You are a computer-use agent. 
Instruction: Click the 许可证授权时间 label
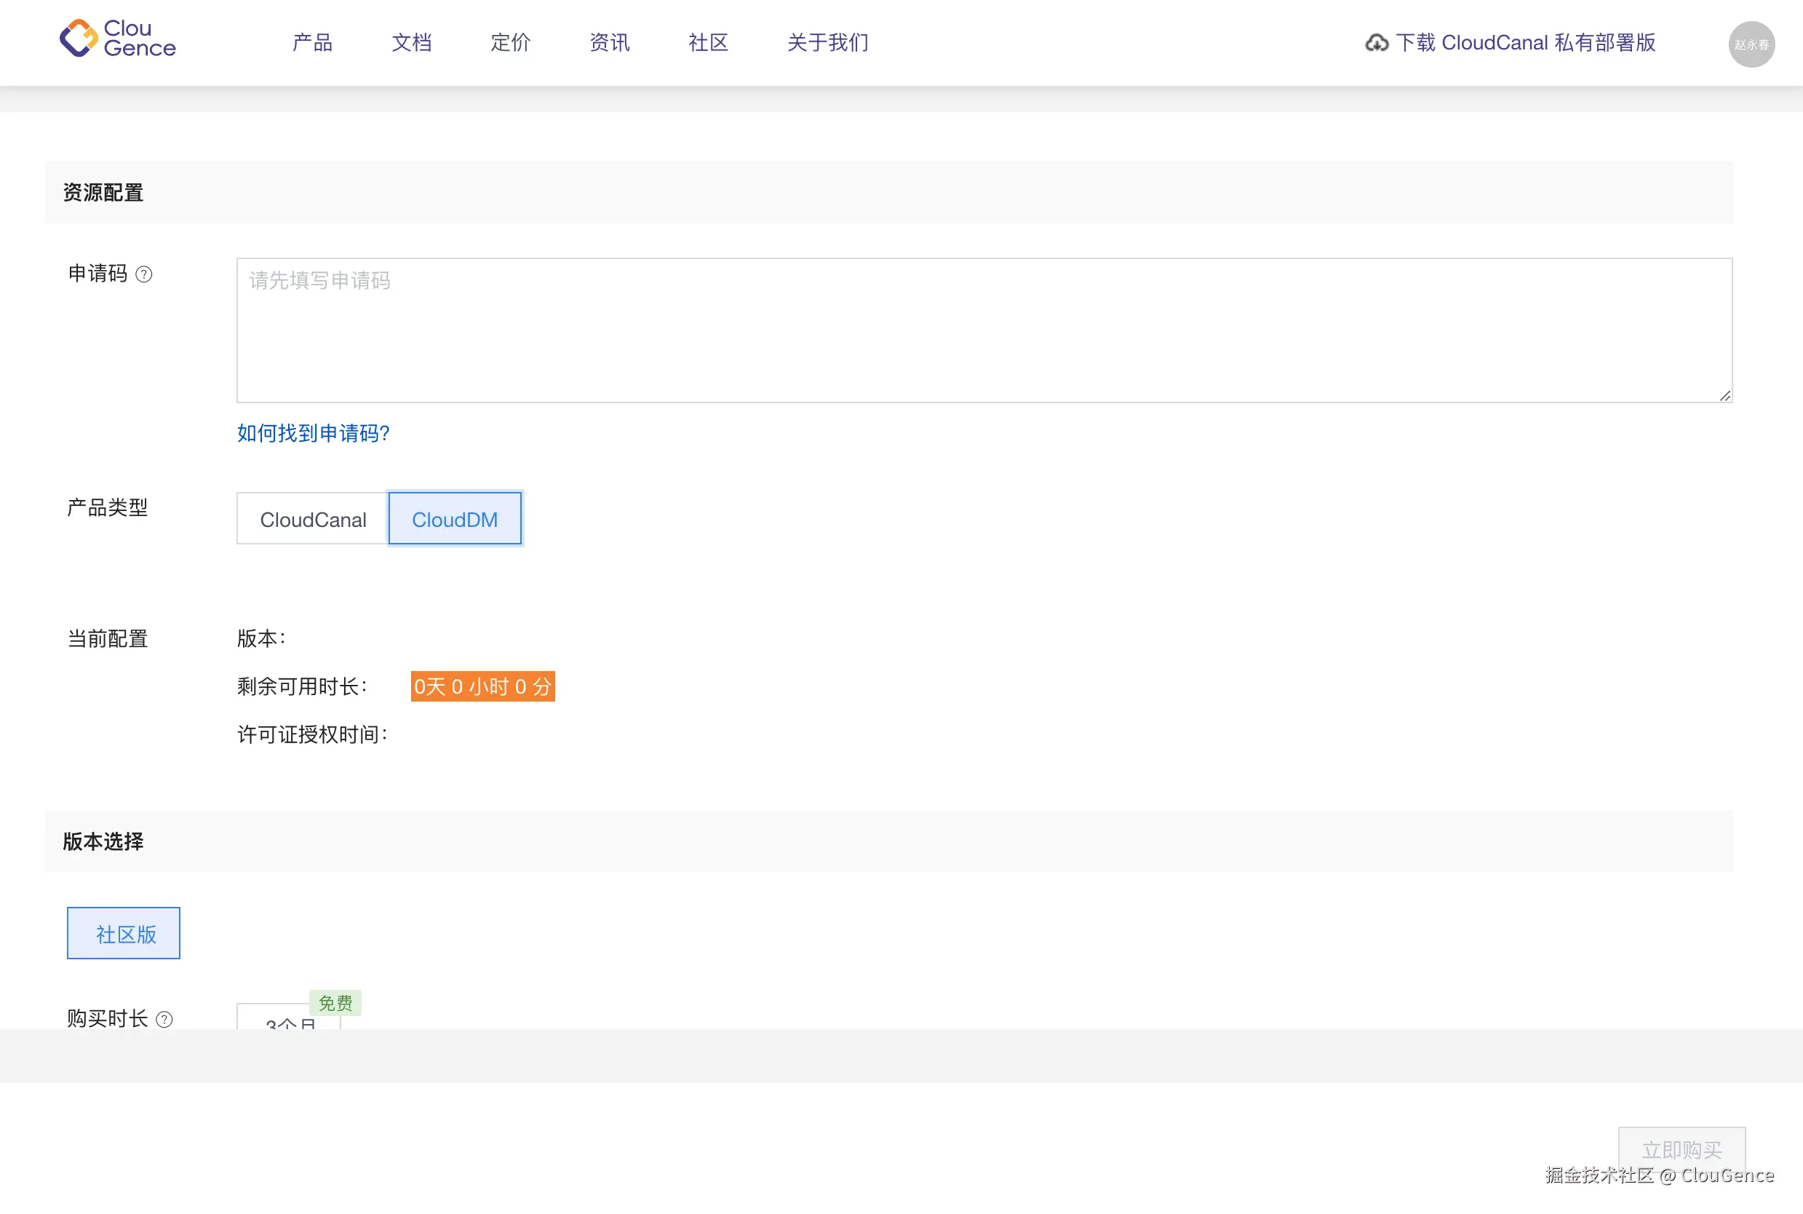coord(312,735)
